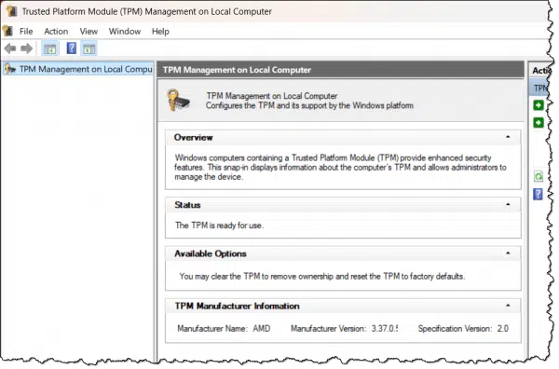Collapse the Status section

click(x=508, y=204)
